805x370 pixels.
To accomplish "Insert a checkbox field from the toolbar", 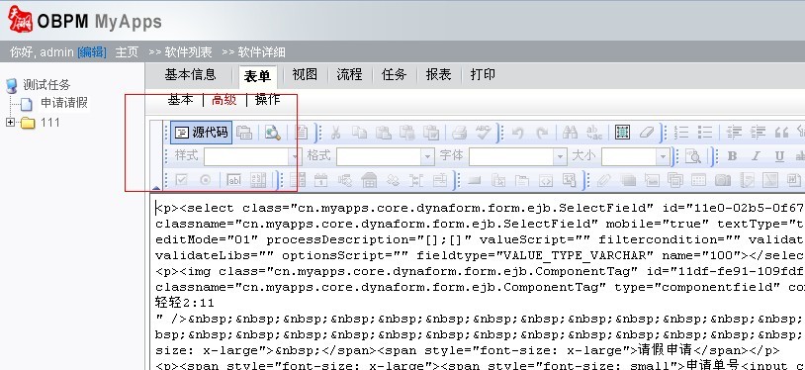I will click(x=181, y=180).
